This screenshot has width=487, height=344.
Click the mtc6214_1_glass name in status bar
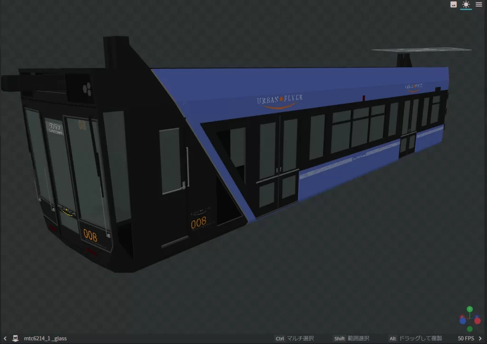coord(45,338)
